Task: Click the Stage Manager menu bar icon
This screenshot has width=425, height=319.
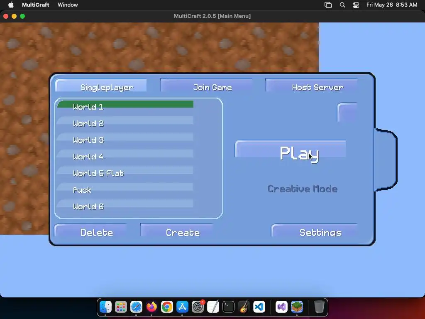Action: click(x=328, y=5)
